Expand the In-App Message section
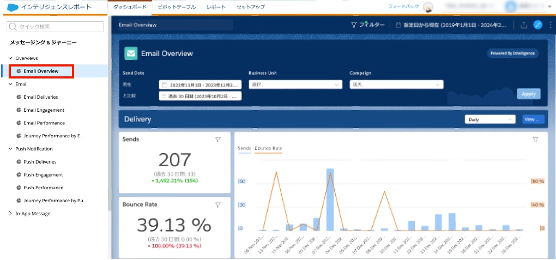This screenshot has height=260, width=556. tap(10, 214)
